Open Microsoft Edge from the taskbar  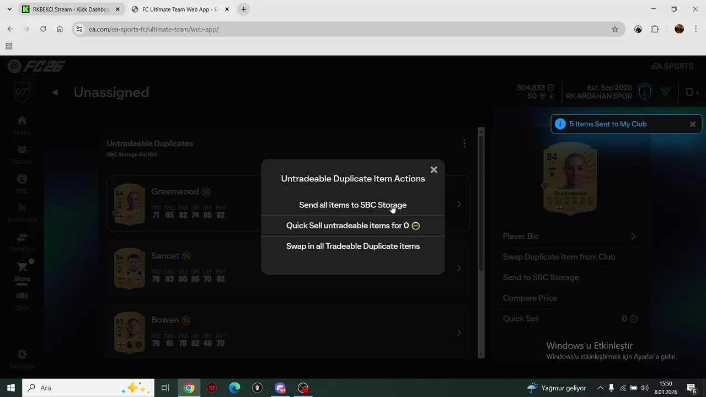(234, 388)
